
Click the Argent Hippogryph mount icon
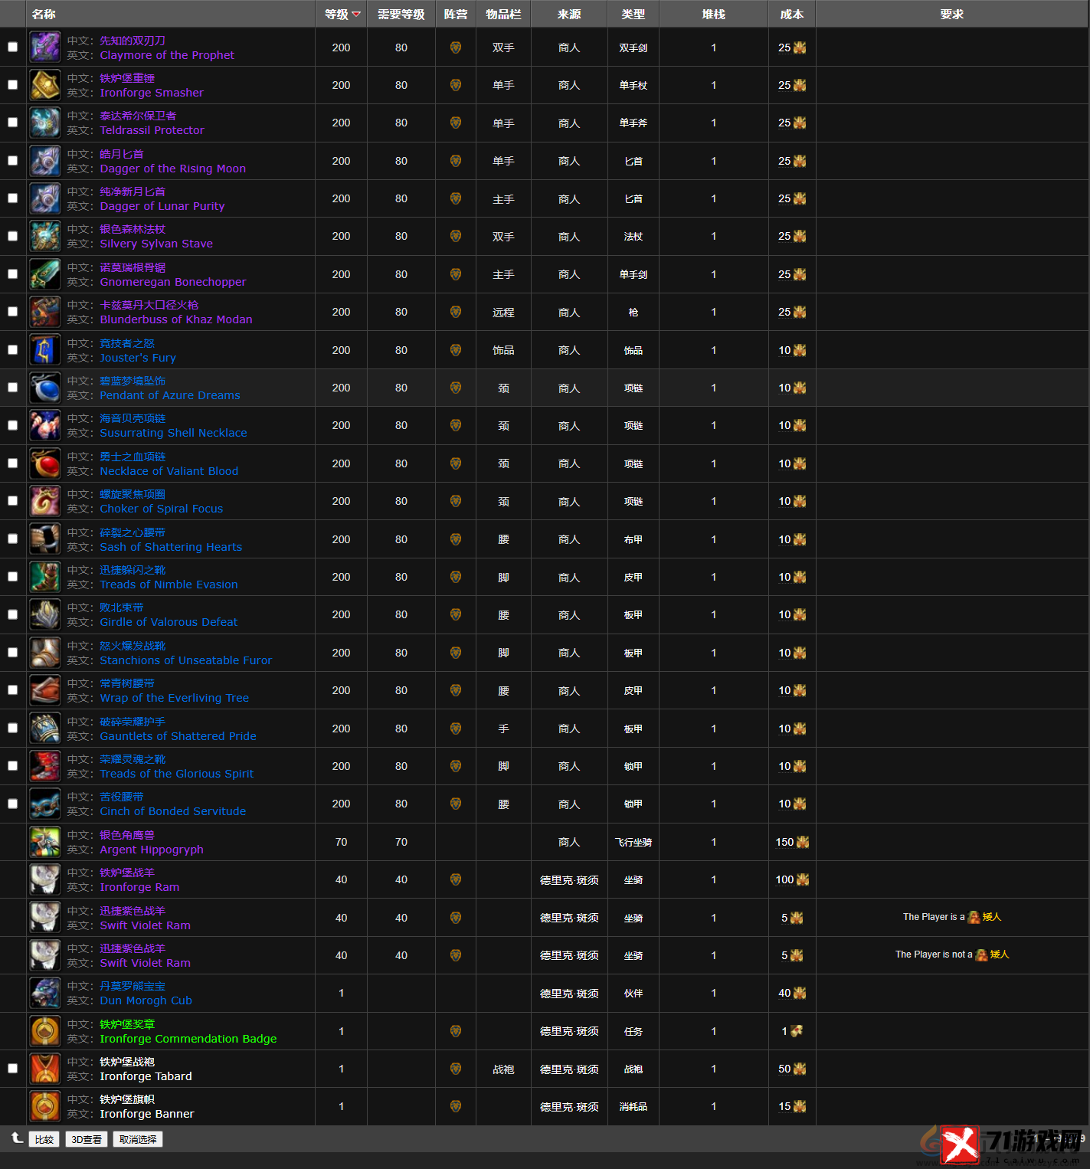[x=45, y=842]
